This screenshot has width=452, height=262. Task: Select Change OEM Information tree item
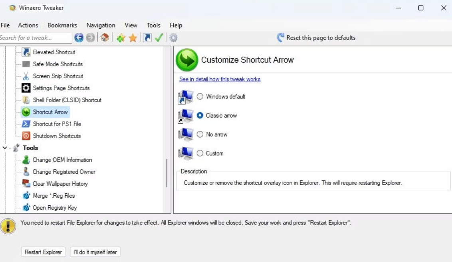[x=62, y=160]
